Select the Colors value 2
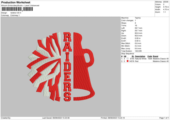 click(x=163, y=5)
